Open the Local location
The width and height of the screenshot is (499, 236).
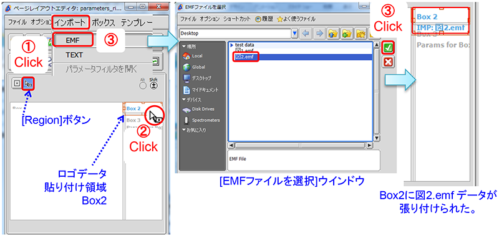[193, 56]
